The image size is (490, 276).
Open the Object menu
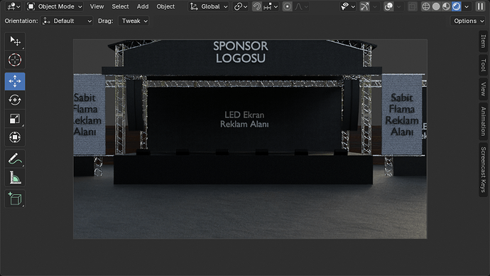point(165,6)
